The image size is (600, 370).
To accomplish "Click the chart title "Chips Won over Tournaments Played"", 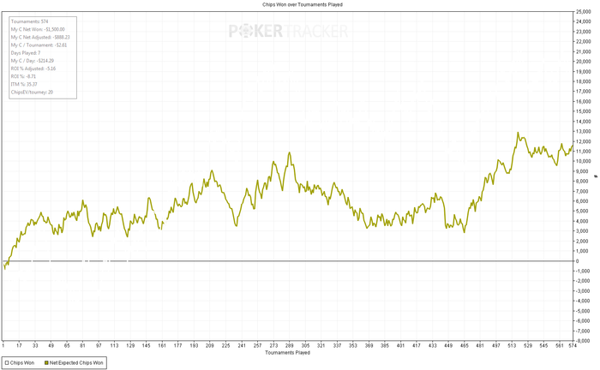I will [x=303, y=4].
